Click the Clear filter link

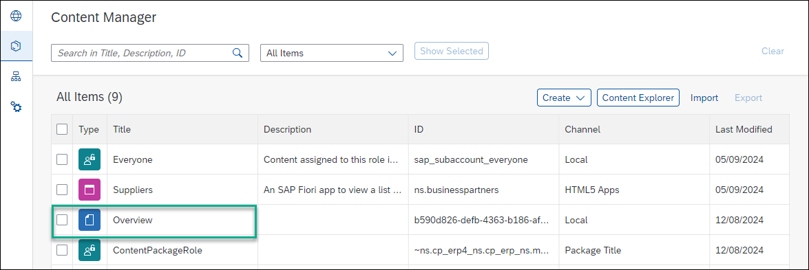(773, 51)
